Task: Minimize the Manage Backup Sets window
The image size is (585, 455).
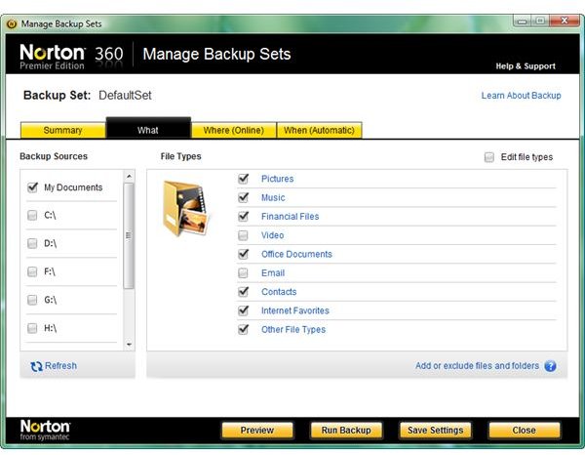Action: click(522, 21)
